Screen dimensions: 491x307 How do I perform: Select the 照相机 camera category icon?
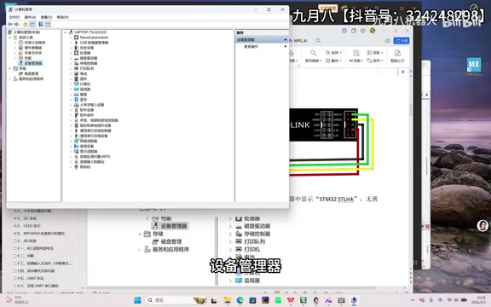(x=76, y=167)
